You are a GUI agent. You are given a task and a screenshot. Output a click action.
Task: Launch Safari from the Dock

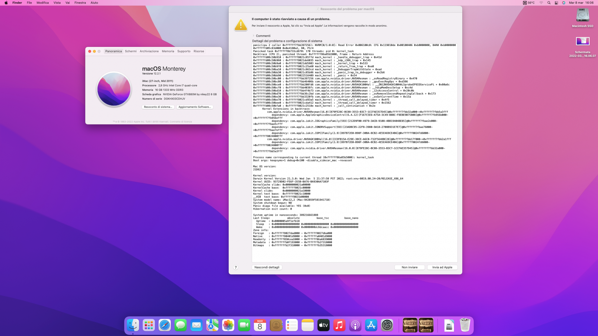coord(164,325)
